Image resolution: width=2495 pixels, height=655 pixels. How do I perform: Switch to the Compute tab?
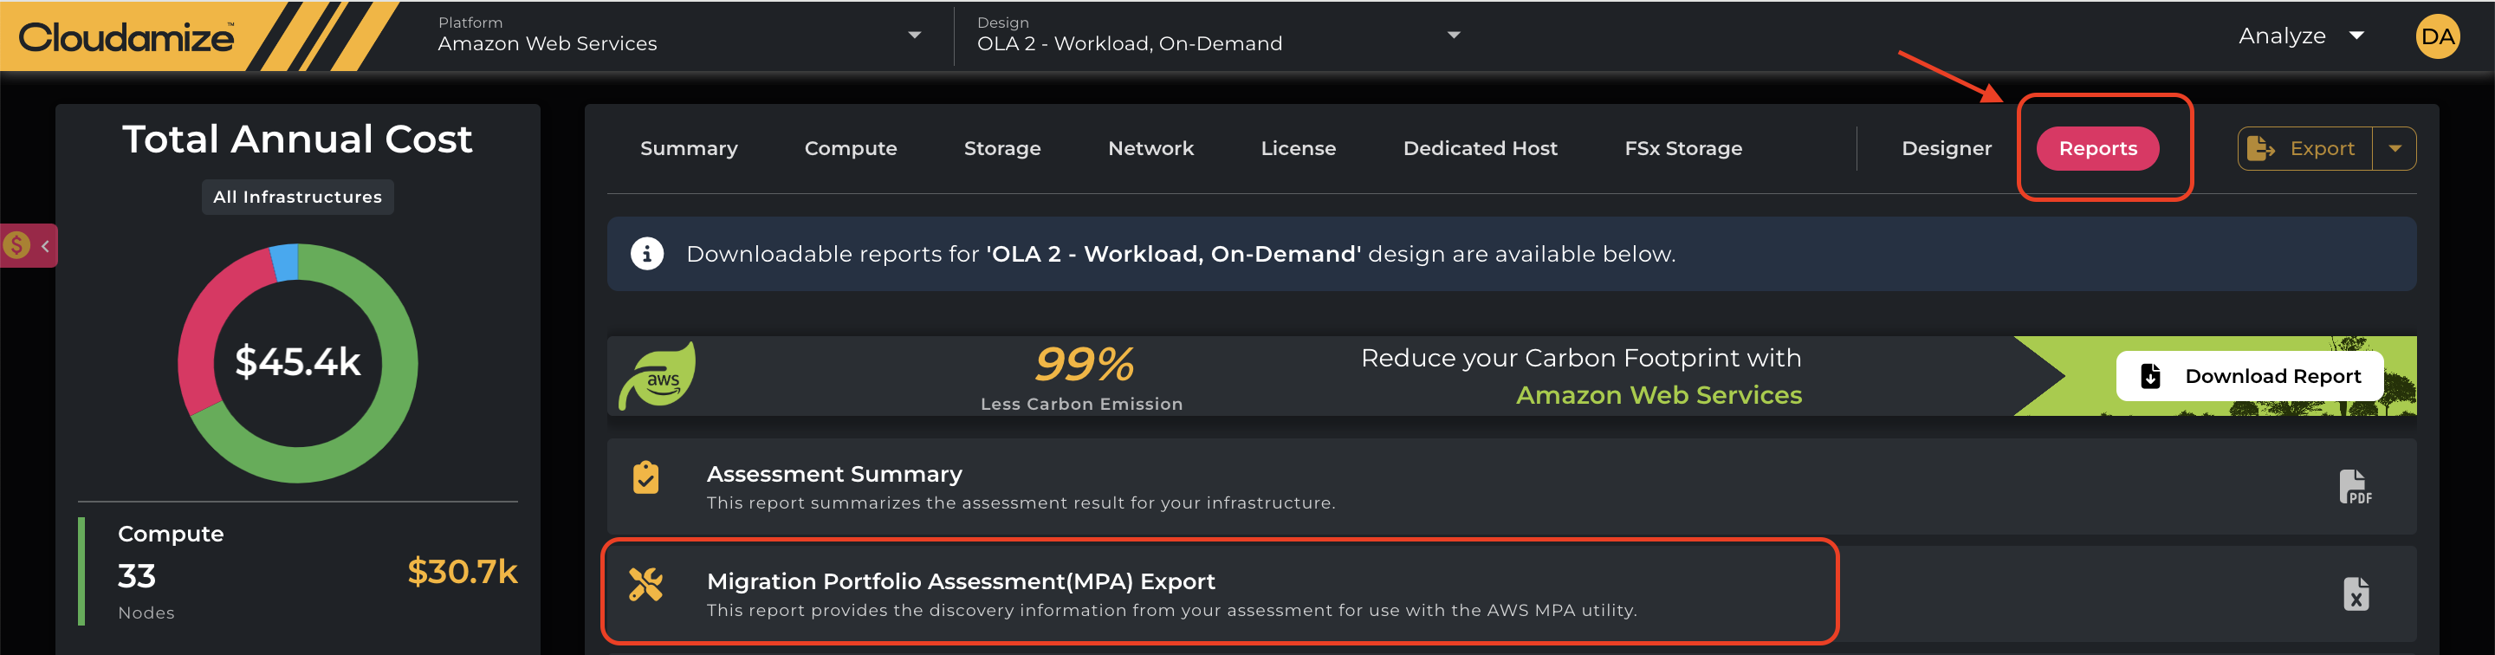point(849,148)
